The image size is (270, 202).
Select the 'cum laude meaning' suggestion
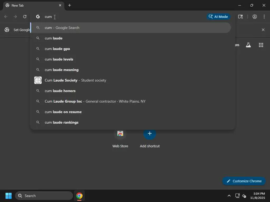(x=131, y=70)
